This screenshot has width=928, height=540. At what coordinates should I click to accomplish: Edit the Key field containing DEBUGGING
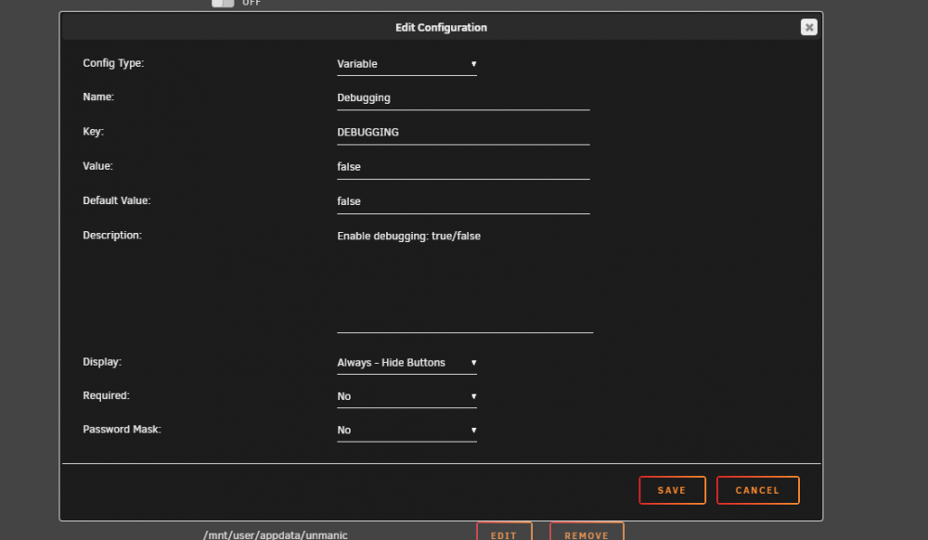tap(463, 133)
